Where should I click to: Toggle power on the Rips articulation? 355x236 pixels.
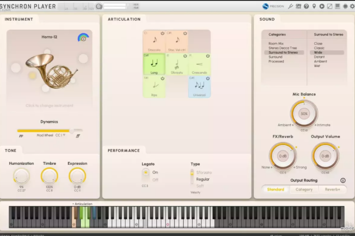pyautogui.click(x=162, y=78)
